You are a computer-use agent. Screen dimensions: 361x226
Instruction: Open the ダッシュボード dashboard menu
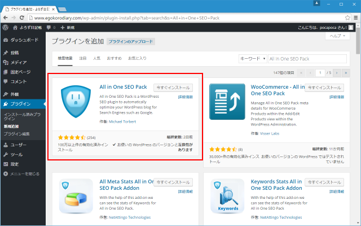point(24,40)
